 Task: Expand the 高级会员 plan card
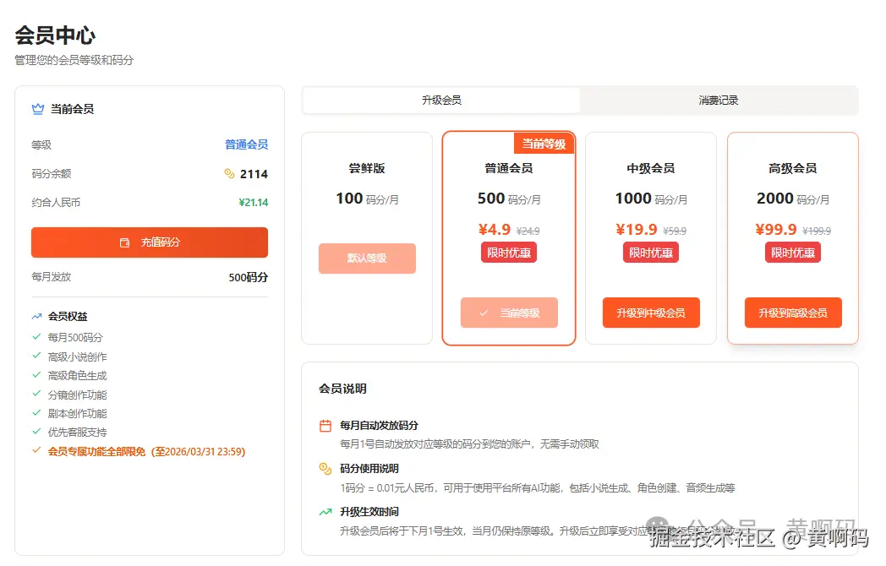[792, 237]
